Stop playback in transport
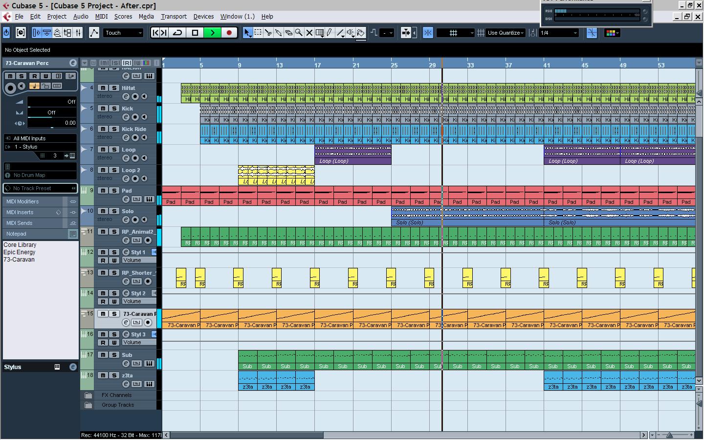This screenshot has width=704, height=440. click(x=195, y=33)
